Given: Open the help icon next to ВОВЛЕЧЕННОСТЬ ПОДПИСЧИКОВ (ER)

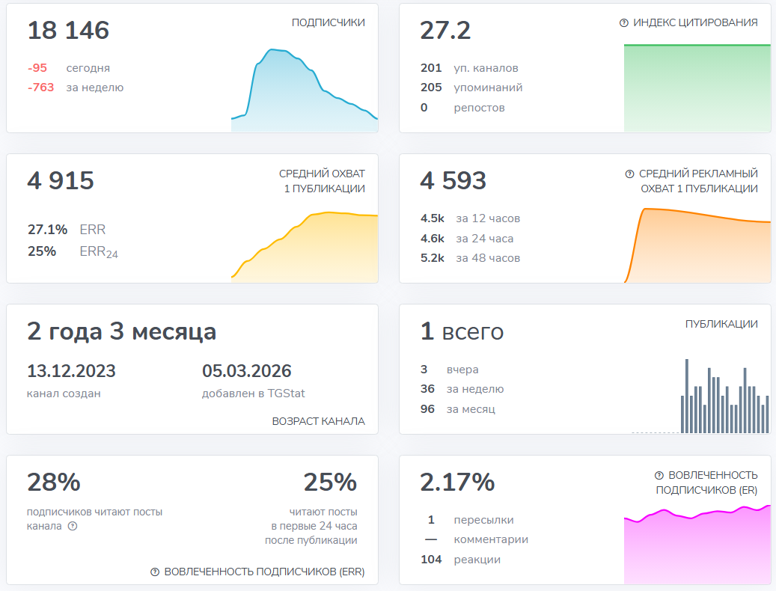Looking at the screenshot, I should tap(659, 475).
